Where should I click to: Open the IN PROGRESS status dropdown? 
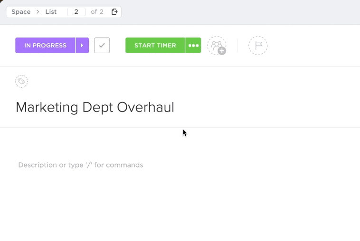pyautogui.click(x=45, y=46)
